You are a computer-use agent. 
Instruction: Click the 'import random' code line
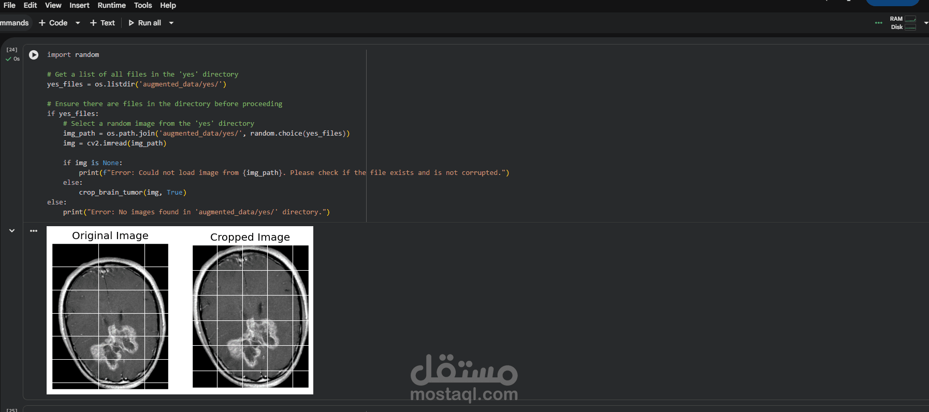73,55
